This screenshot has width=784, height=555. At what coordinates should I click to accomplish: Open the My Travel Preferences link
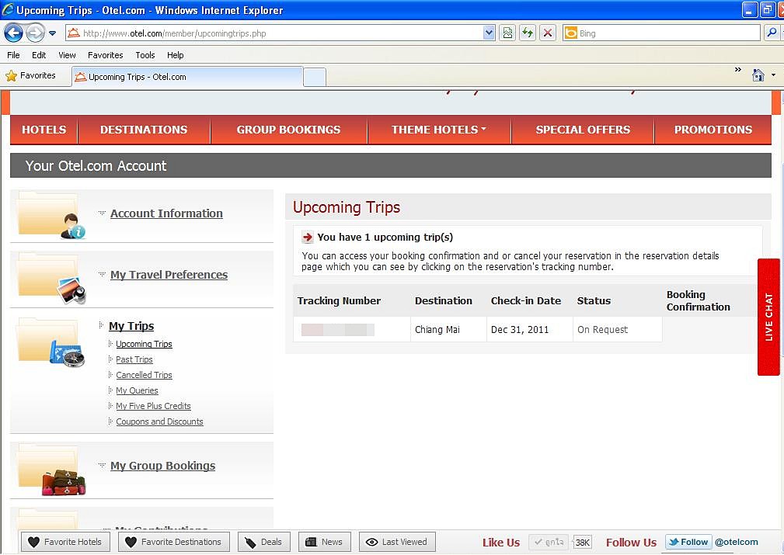coord(169,275)
